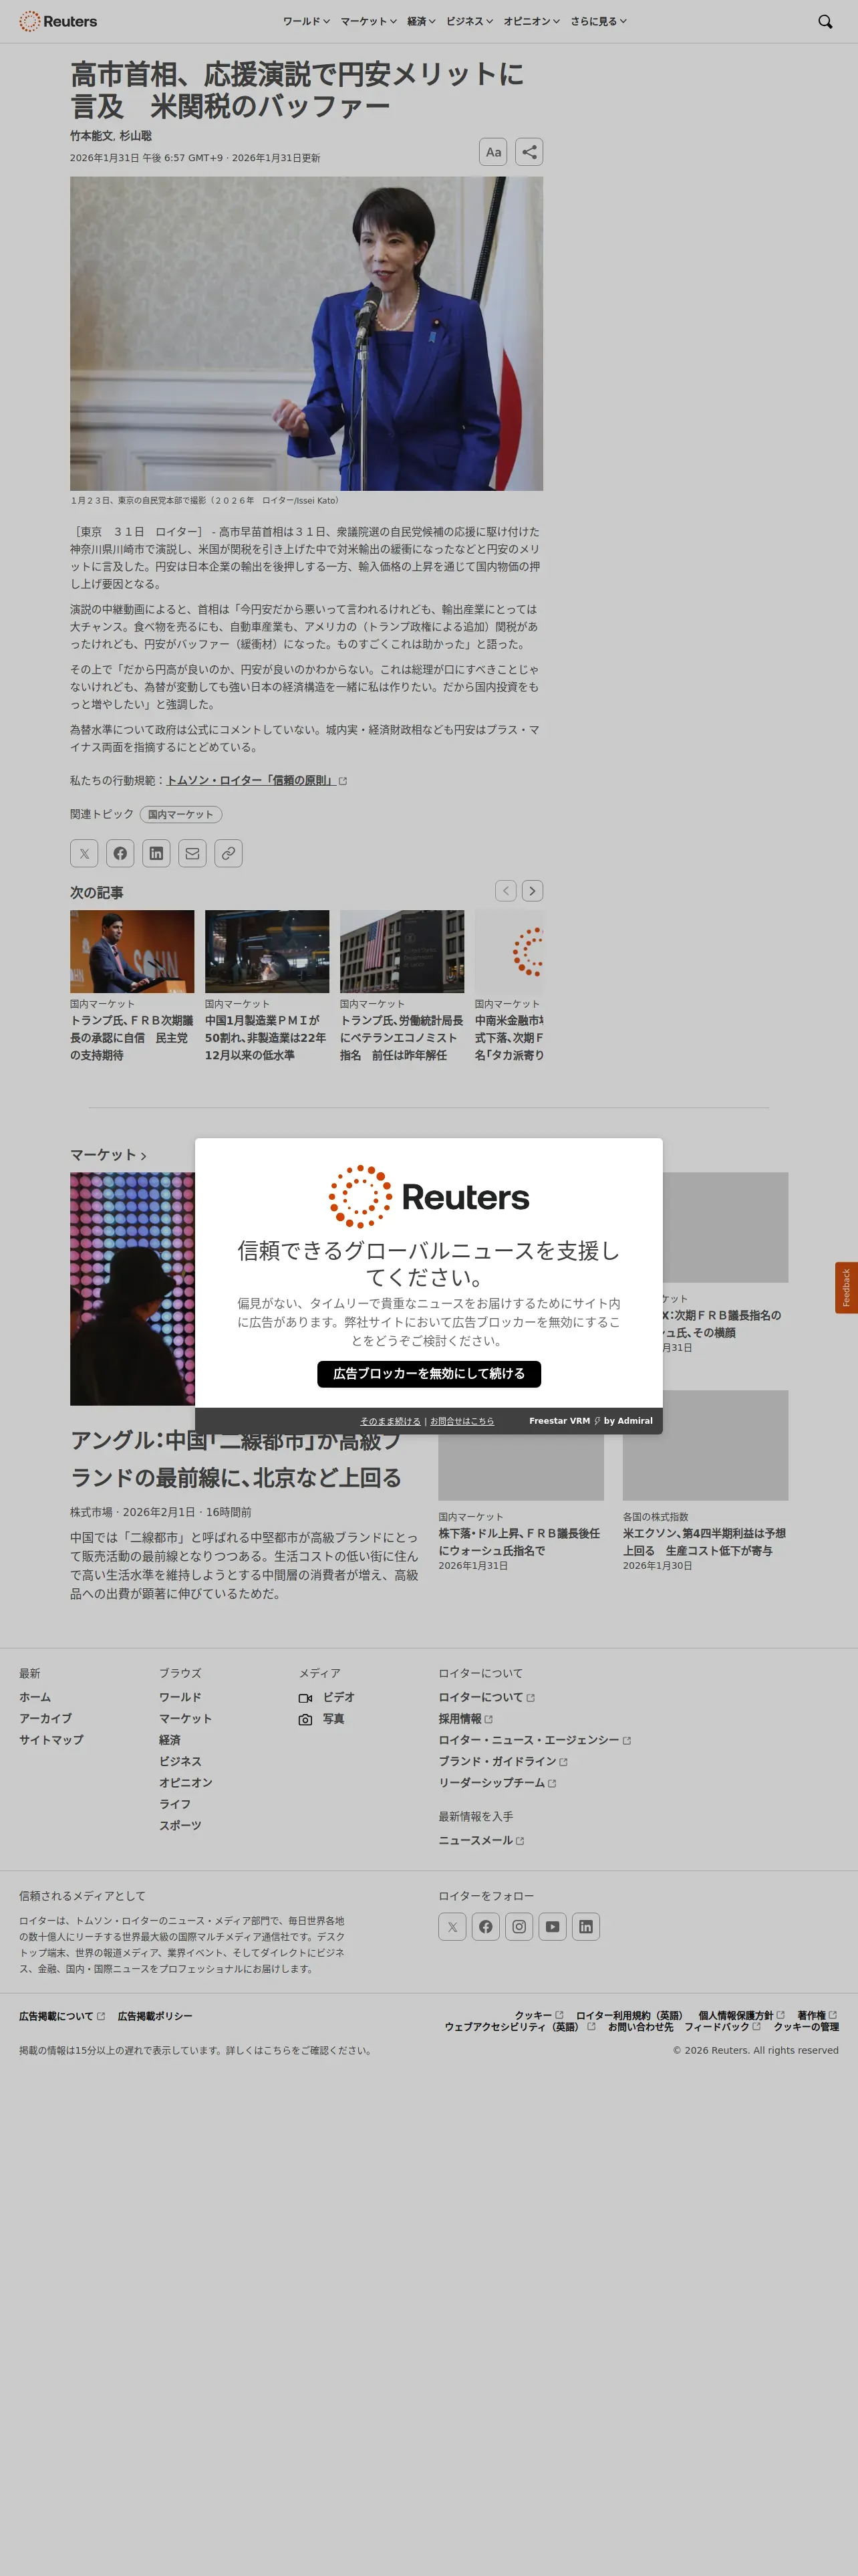Select 国内マーケット topic tag
858x2576 pixels.
[181, 815]
